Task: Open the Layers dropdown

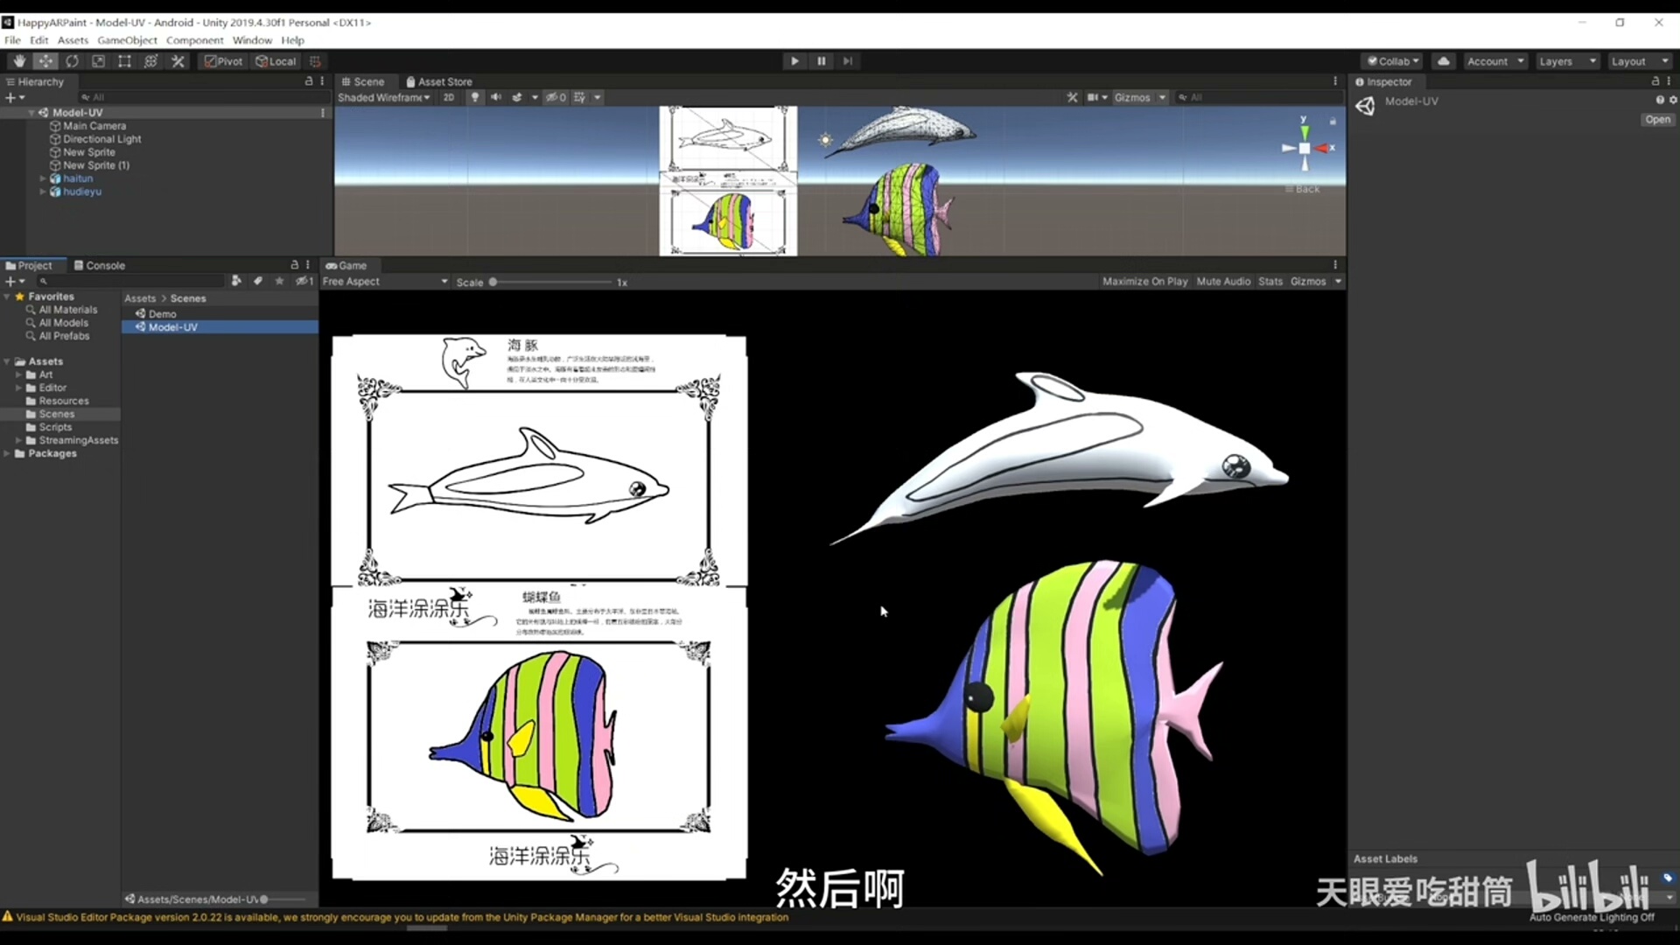Action: 1566,61
